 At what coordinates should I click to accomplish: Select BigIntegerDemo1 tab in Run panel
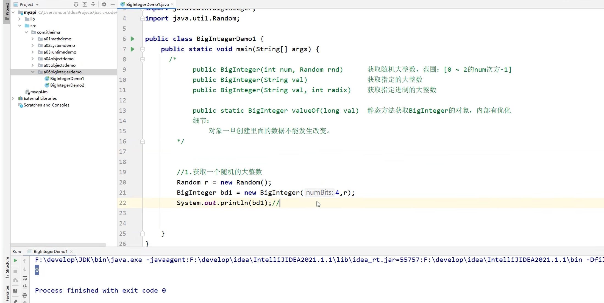pos(50,251)
